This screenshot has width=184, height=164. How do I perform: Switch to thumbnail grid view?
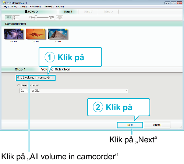pyautogui.click(x=9, y=18)
